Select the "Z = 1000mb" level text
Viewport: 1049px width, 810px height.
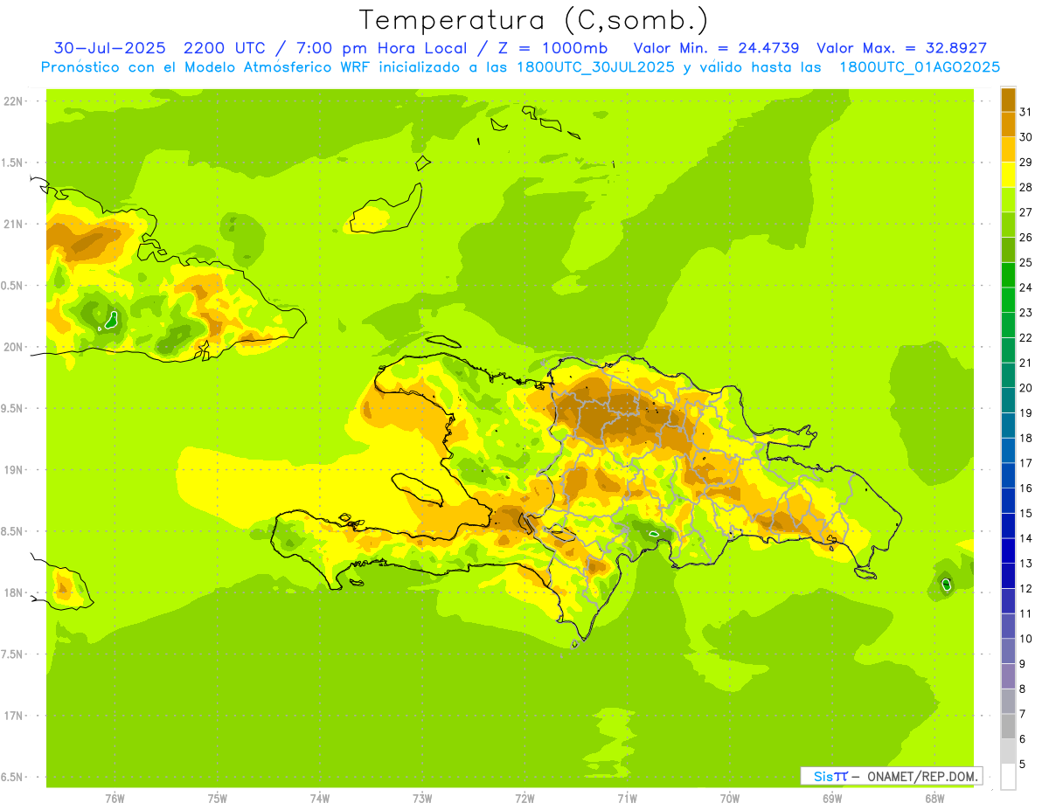(x=551, y=48)
